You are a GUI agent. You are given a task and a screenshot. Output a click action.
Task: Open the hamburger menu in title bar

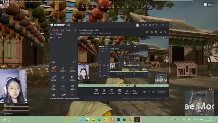(156, 25)
